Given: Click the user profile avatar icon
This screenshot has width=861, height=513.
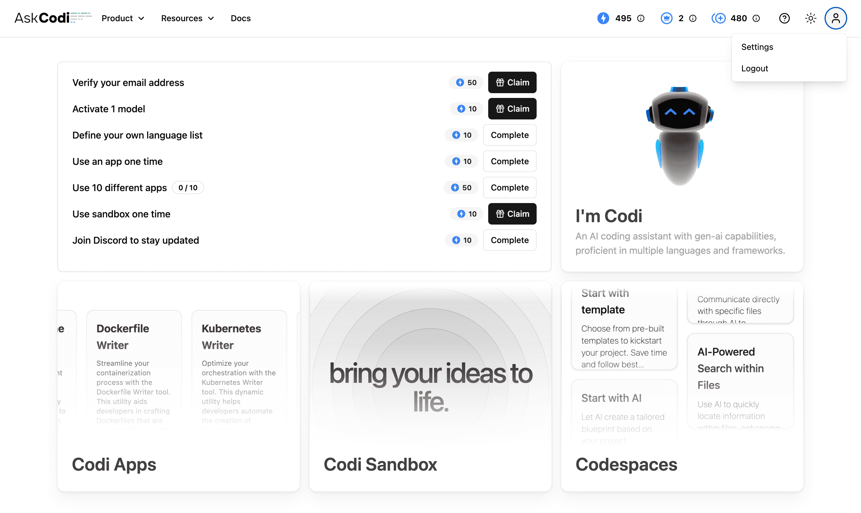Looking at the screenshot, I should pyautogui.click(x=836, y=18).
